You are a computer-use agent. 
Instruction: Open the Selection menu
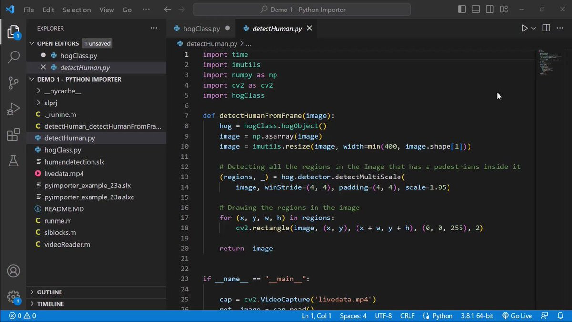point(77,10)
